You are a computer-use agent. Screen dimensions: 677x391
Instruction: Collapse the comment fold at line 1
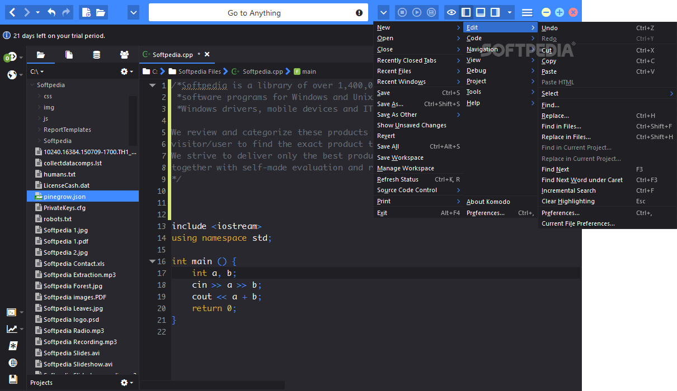click(x=153, y=85)
